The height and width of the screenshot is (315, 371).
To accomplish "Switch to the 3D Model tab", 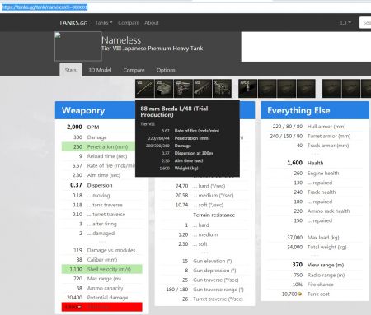I will (x=100, y=70).
